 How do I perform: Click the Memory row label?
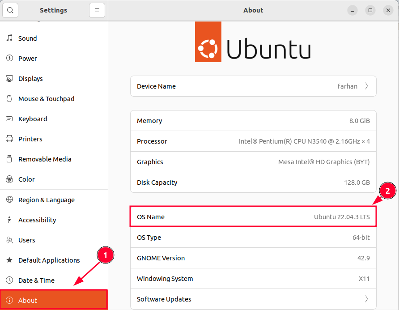tap(149, 121)
